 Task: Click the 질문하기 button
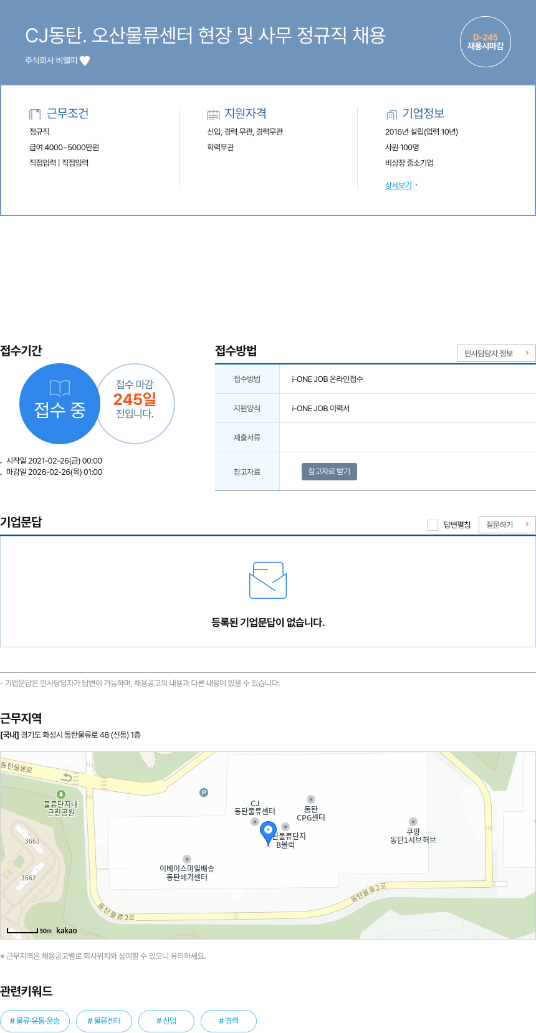pyautogui.click(x=507, y=525)
